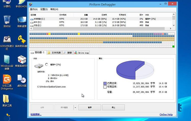Select the 文档 (E:) drive row

coord(101,25)
